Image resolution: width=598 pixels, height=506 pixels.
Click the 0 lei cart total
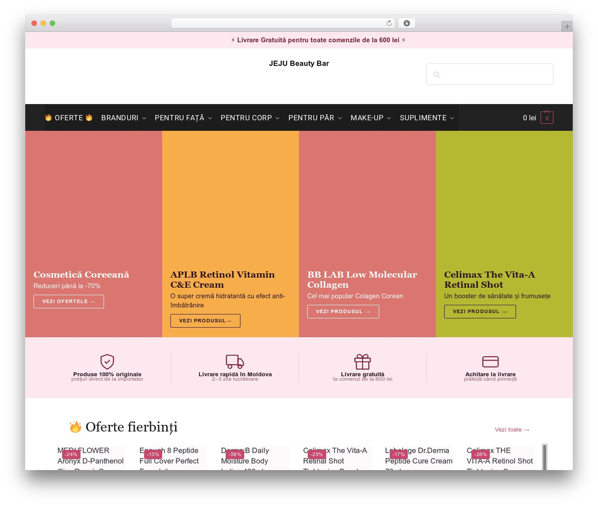click(529, 118)
